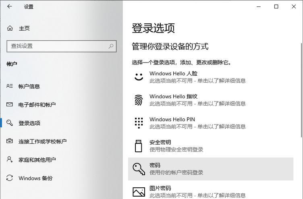
Task: Click unavailable notice under Windows Hello 指纹
Action: tap(197, 104)
